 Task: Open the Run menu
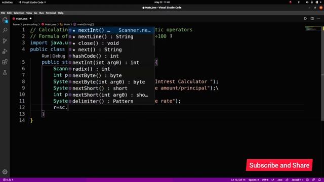[42, 13]
